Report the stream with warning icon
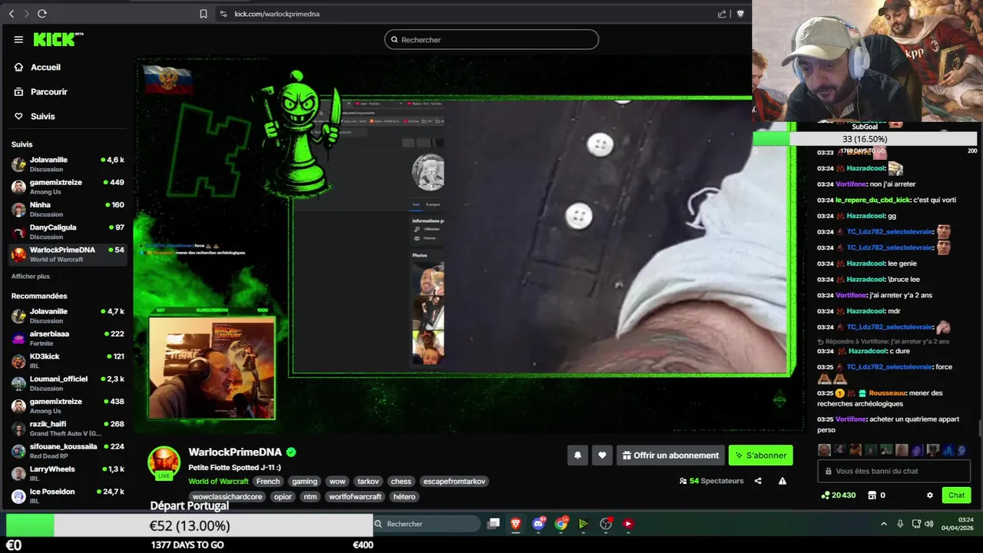The image size is (983, 553). 783,481
